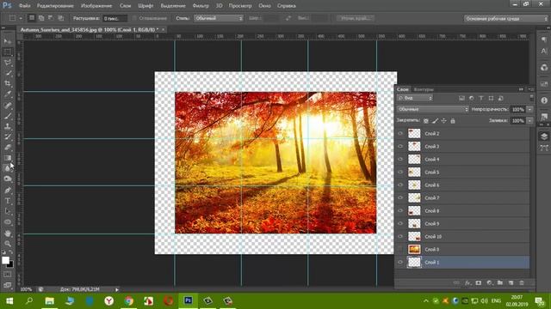Add a layer mask
551x309 pixels.
pos(479,282)
